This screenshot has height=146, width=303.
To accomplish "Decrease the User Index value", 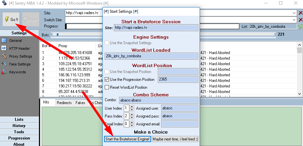I will point(132,110).
